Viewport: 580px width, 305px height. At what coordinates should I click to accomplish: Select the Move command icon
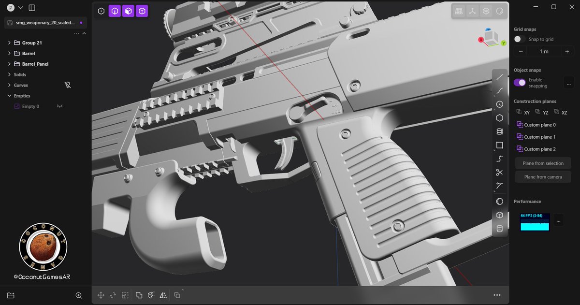101,295
